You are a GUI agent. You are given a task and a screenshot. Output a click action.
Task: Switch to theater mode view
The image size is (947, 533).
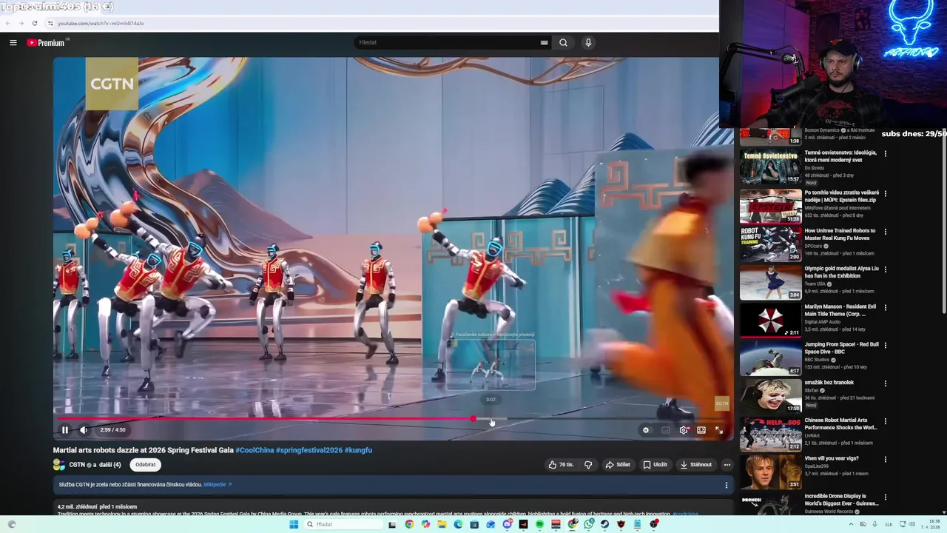(701, 430)
